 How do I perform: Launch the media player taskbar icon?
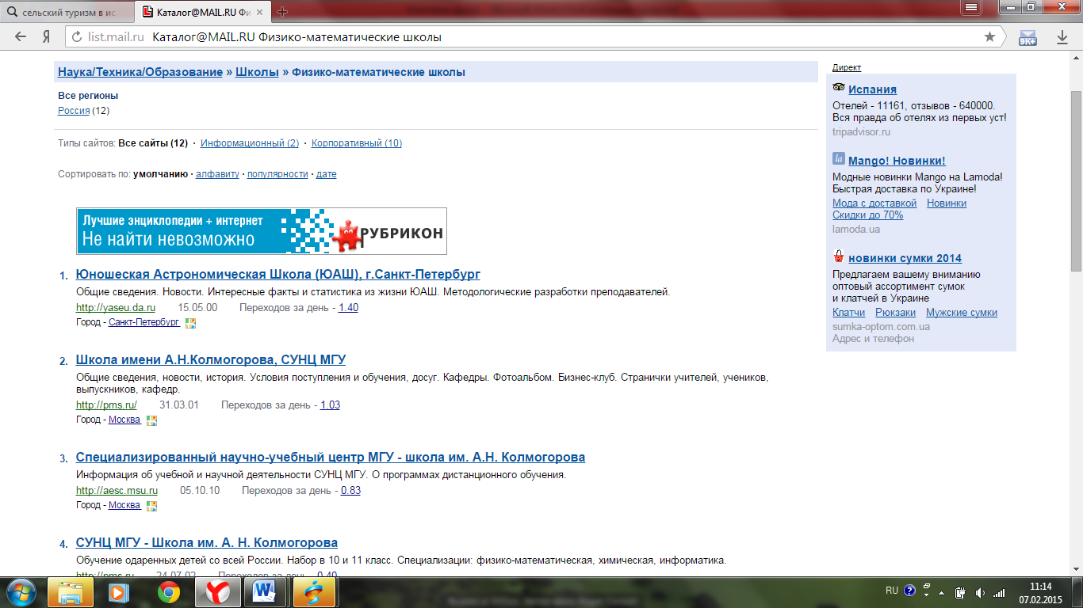(118, 591)
